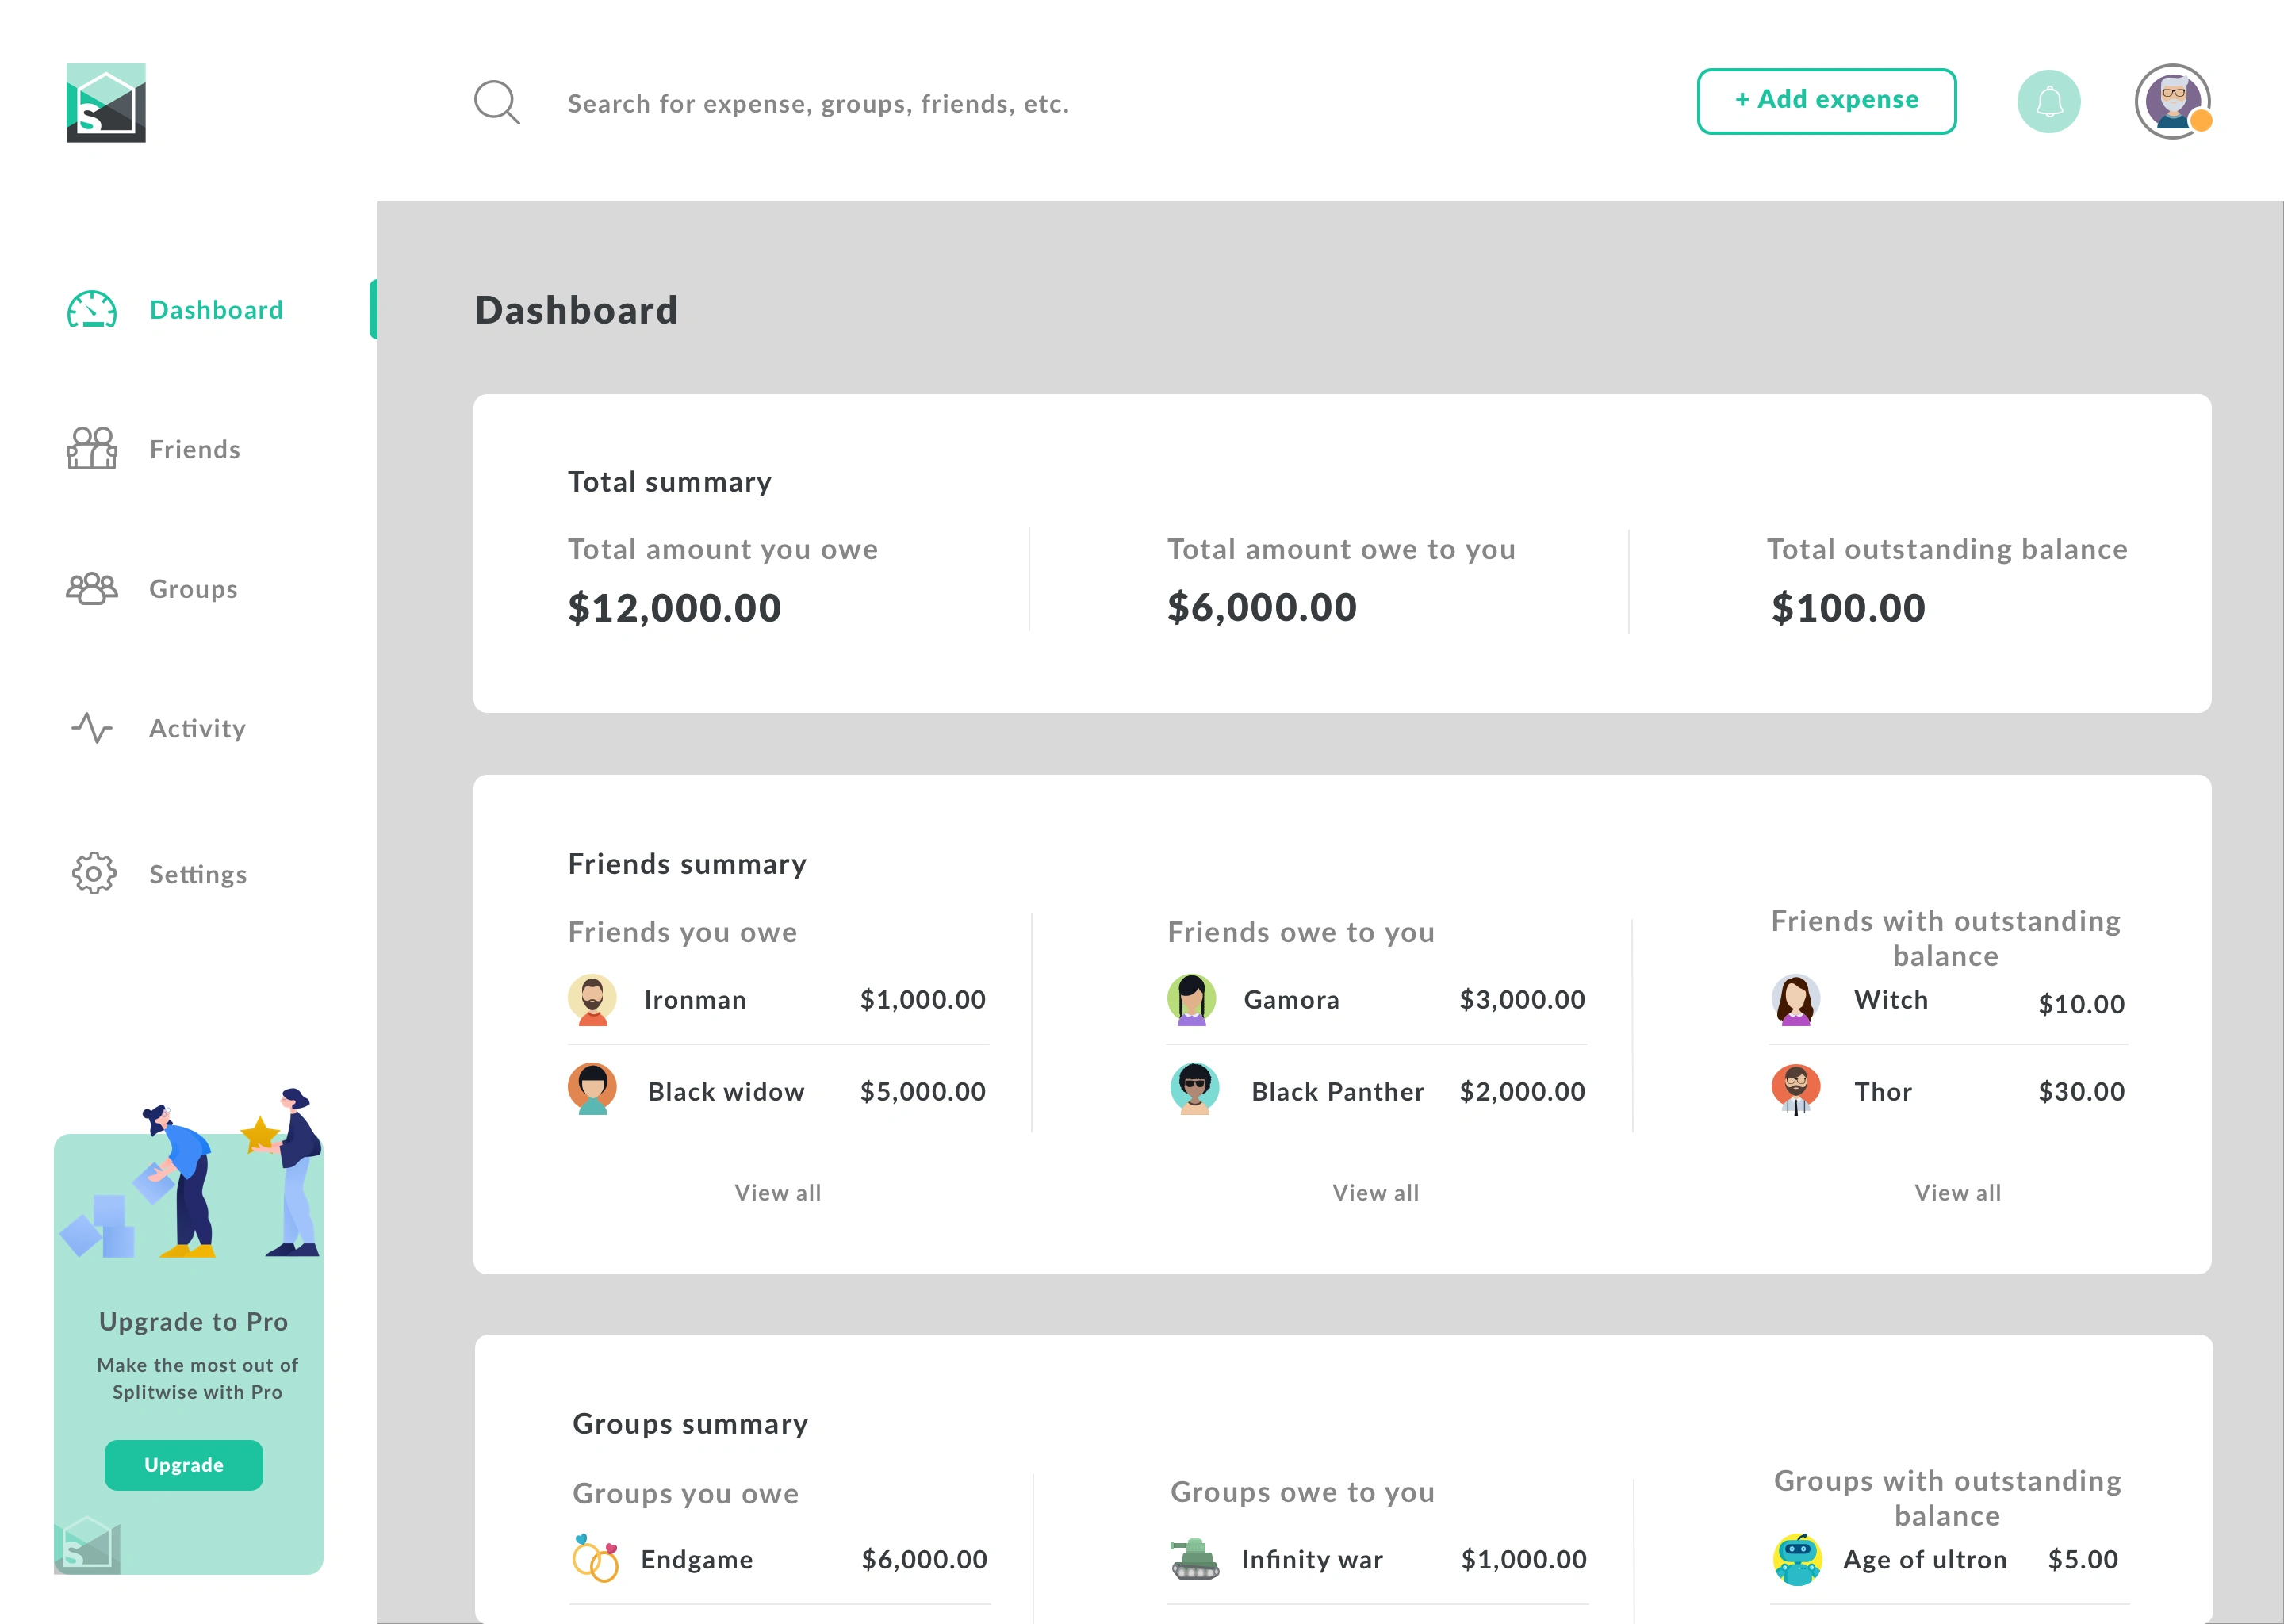Click the Friends sidebar icon

click(x=92, y=449)
